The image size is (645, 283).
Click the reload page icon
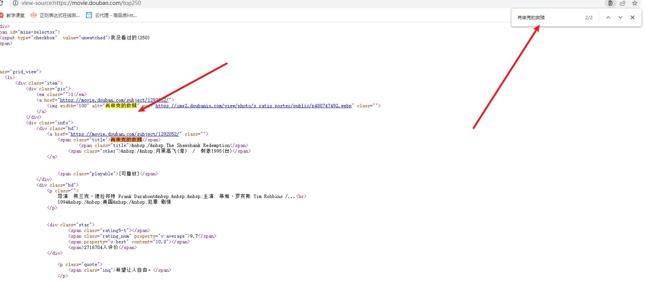pyautogui.click(x=2, y=3)
